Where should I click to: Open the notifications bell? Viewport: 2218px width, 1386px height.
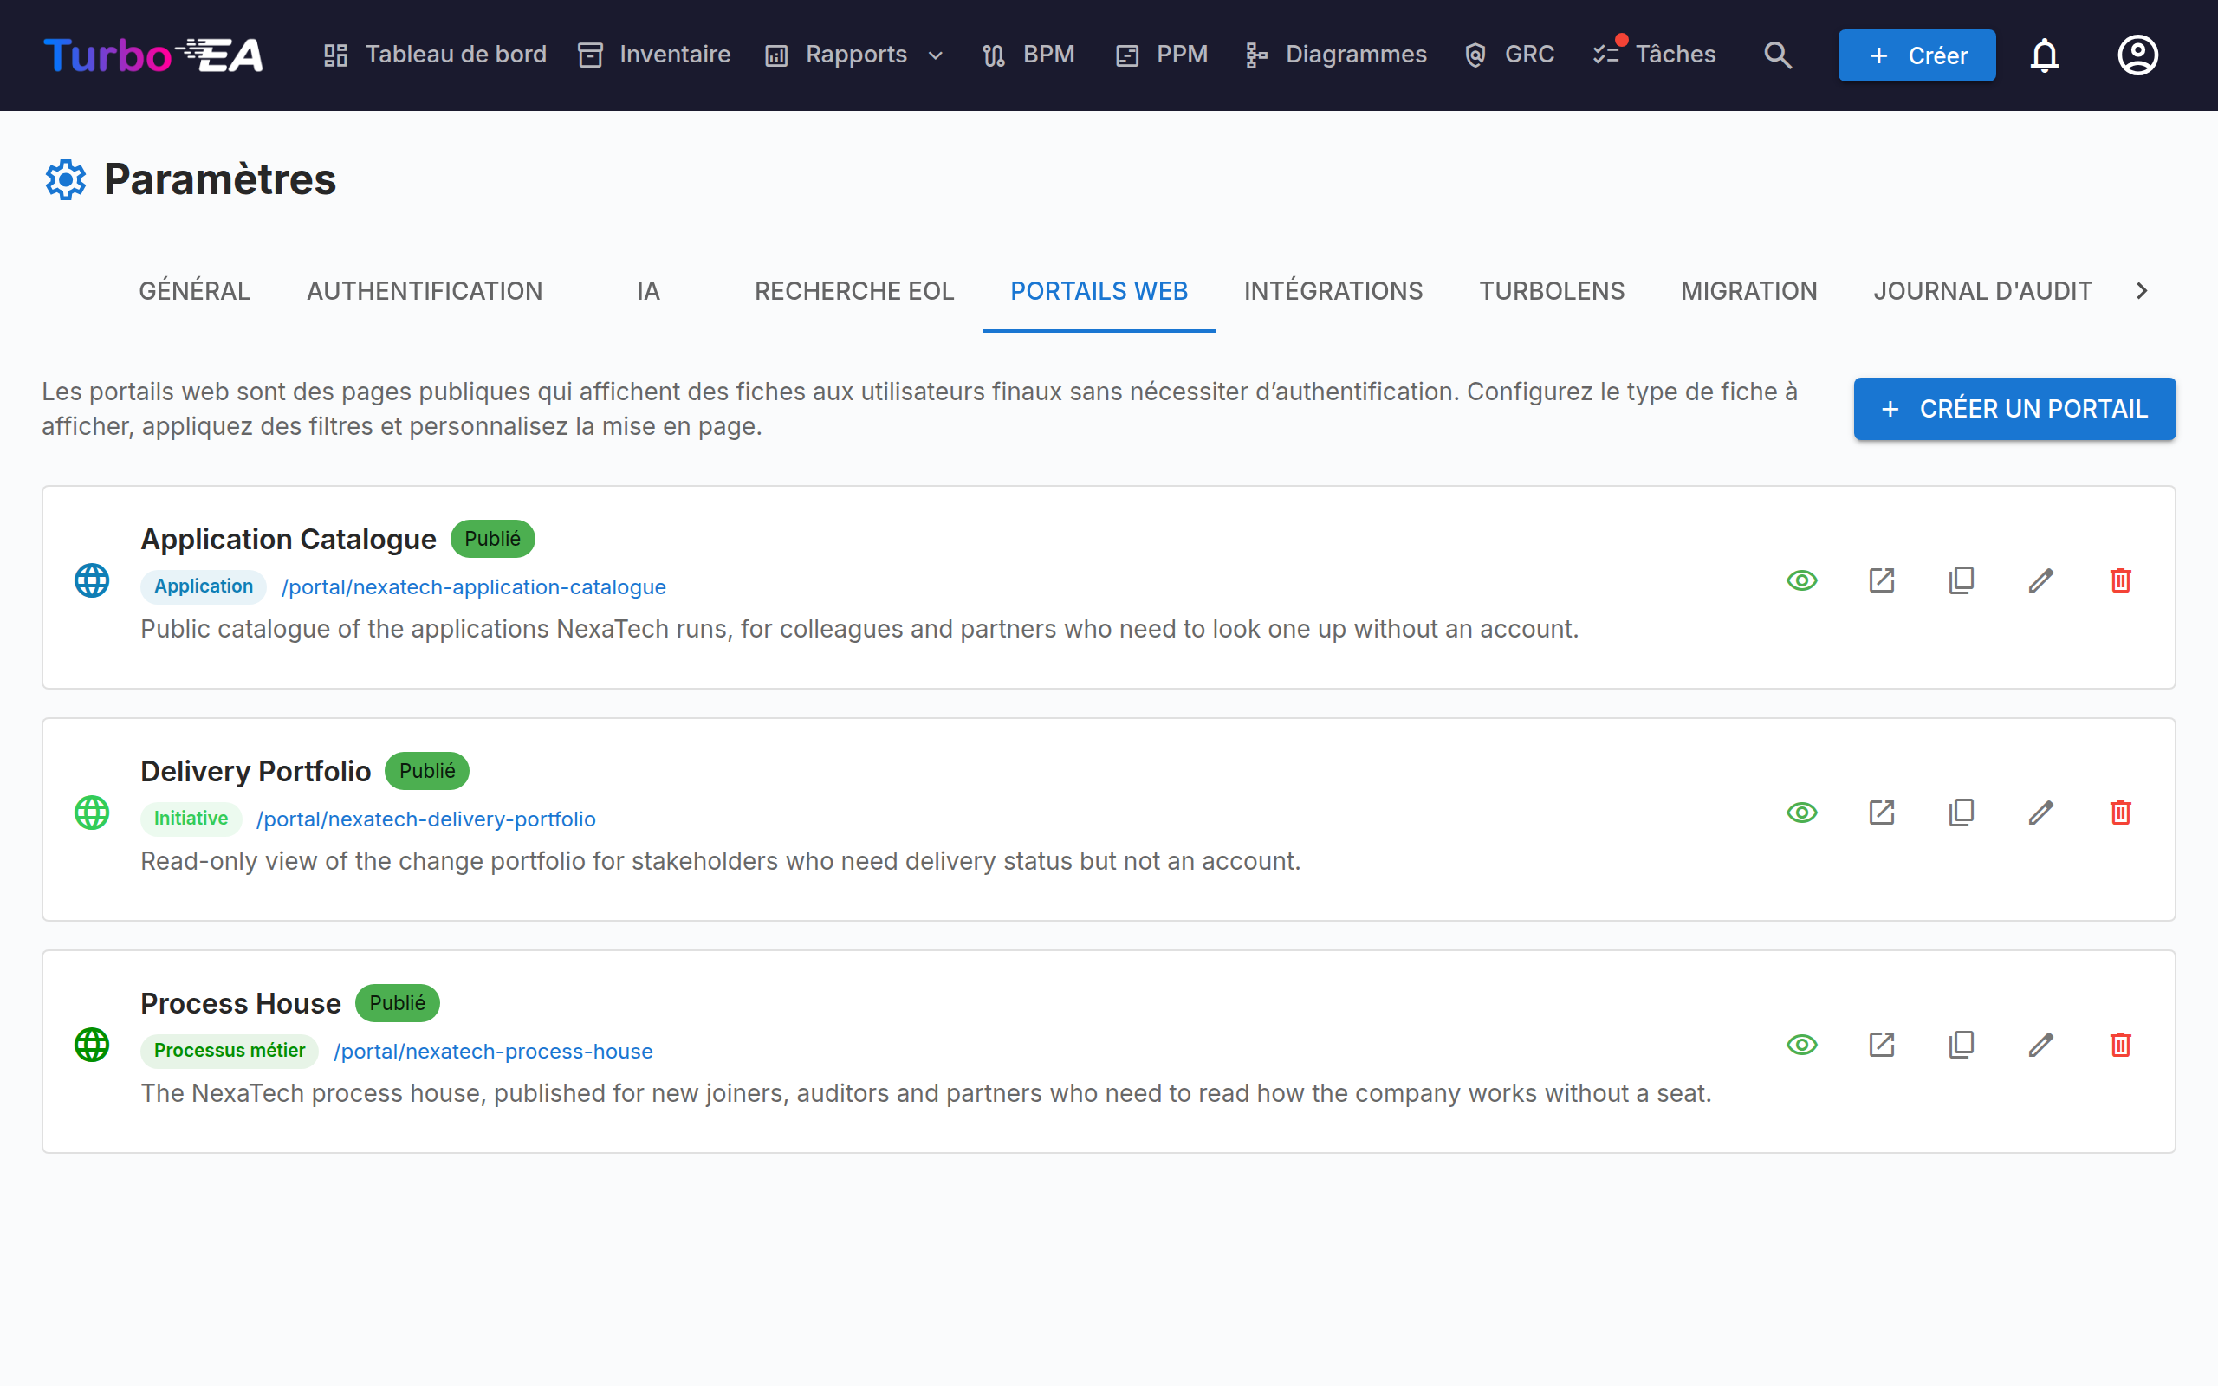tap(2044, 55)
